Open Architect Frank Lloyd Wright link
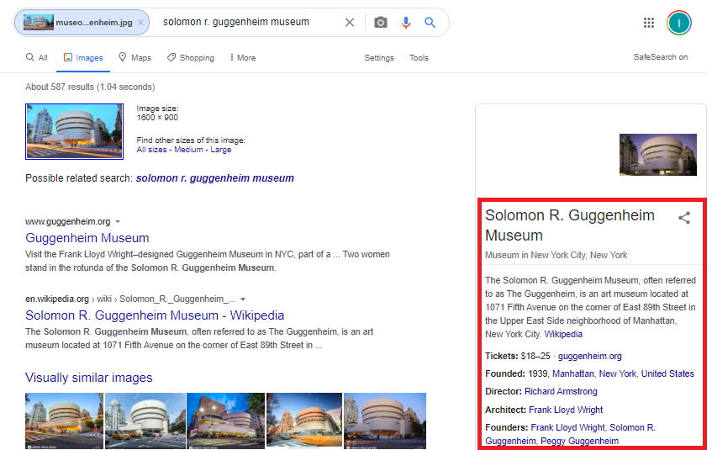This screenshot has height=450, width=712. point(566,410)
